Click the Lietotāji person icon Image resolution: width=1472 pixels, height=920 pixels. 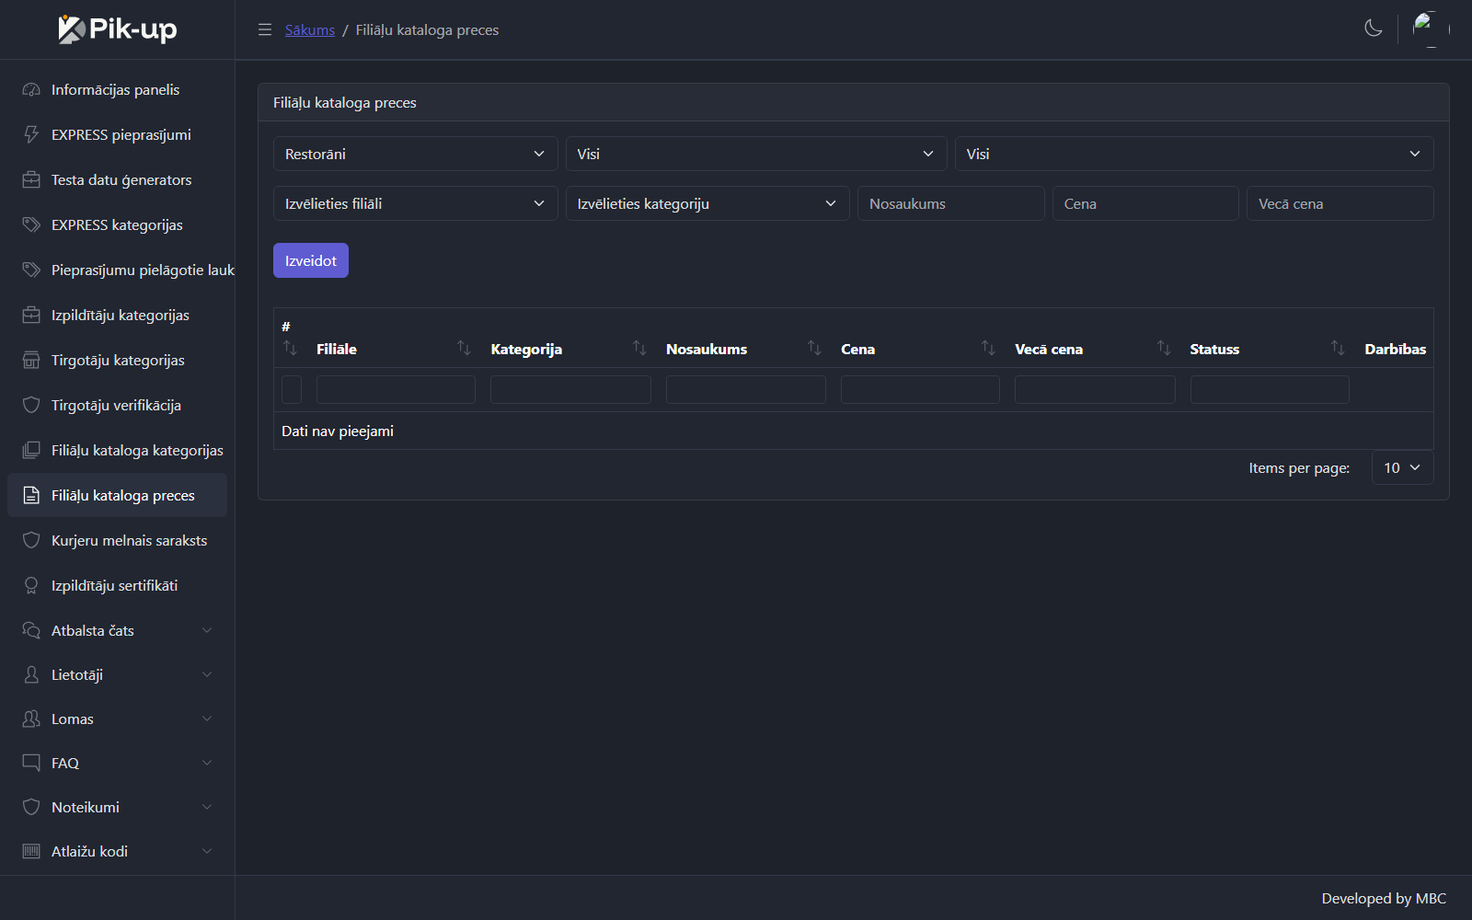click(x=31, y=675)
